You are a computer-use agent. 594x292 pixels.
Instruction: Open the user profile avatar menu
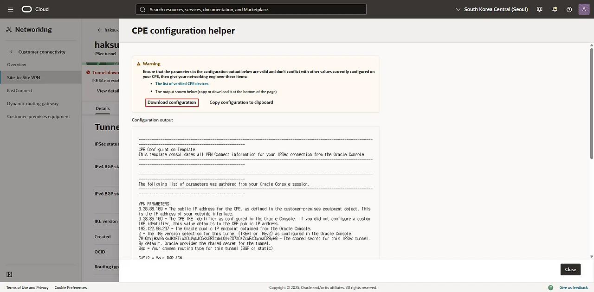tap(584, 9)
